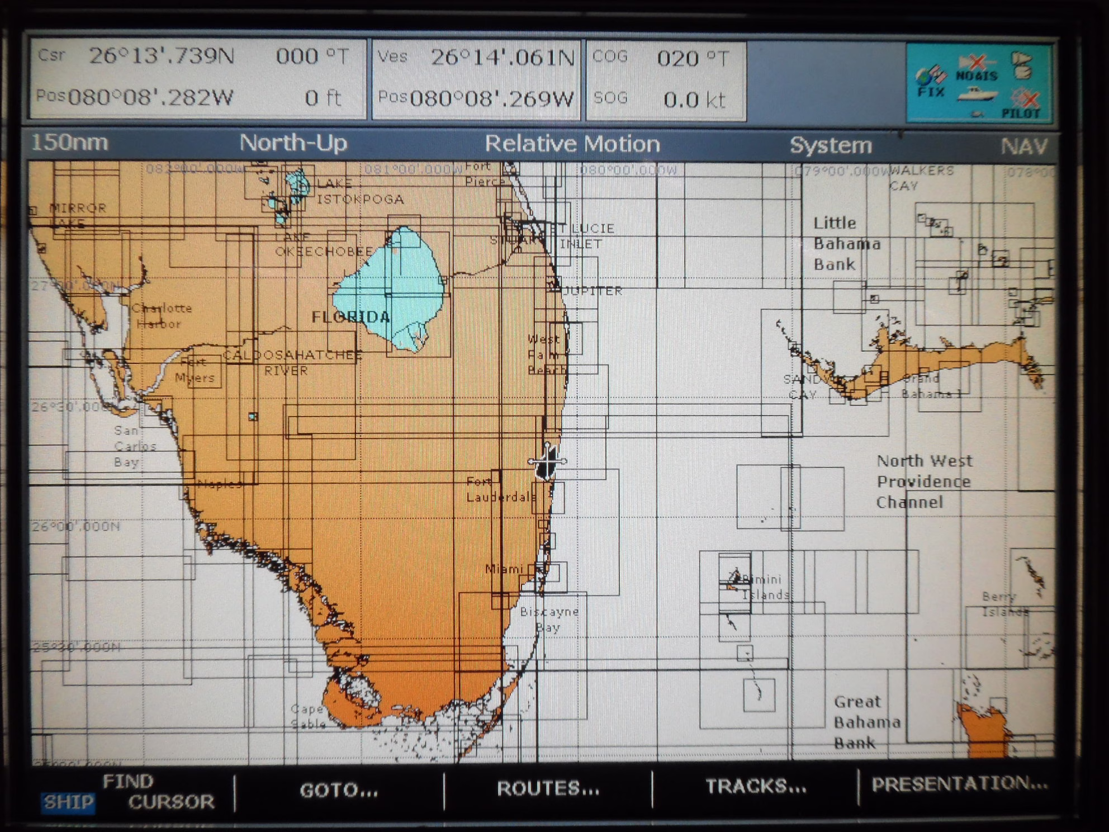
Task: Select the North-Up orientation label
Action: pyautogui.click(x=293, y=143)
